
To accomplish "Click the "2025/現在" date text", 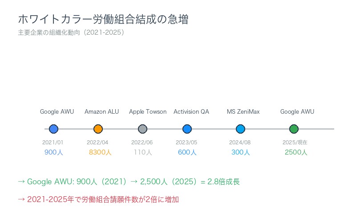I will 295,143.
